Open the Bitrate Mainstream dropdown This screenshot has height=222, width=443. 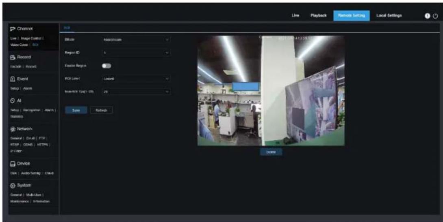point(136,40)
